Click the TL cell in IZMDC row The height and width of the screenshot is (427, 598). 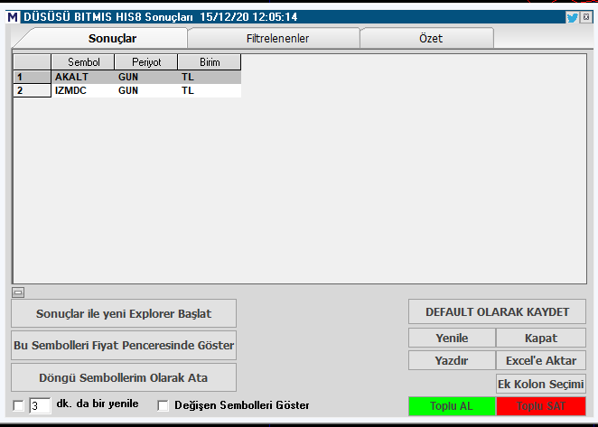pyautogui.click(x=210, y=91)
